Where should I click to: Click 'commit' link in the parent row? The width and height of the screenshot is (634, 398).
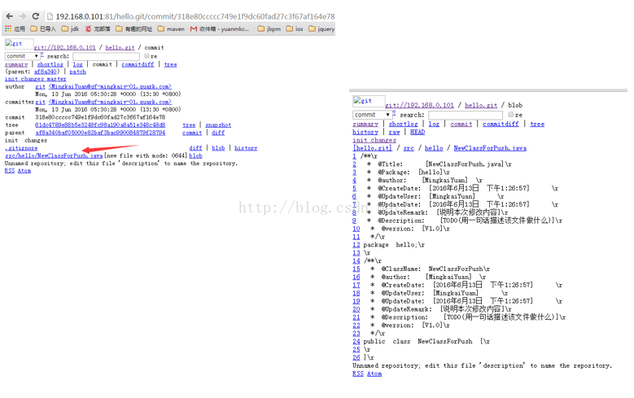click(192, 133)
